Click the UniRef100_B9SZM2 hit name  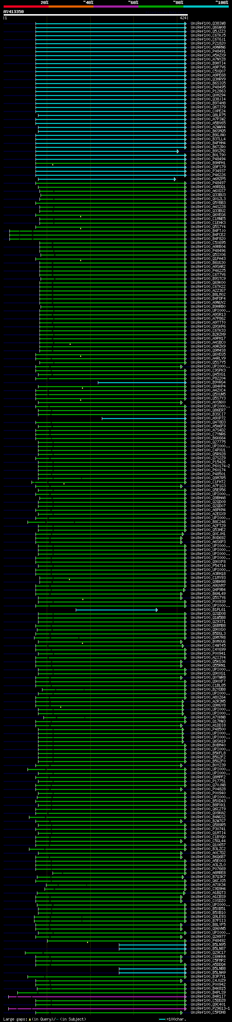pyautogui.click(x=208, y=151)
